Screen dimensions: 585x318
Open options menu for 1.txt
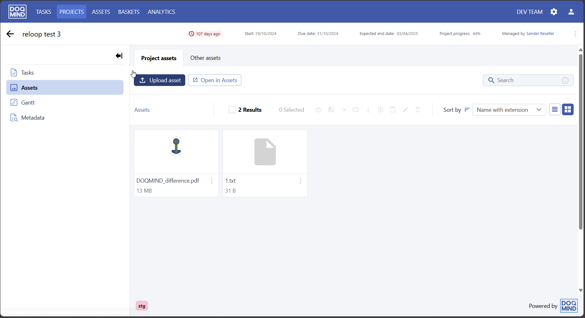(x=301, y=181)
